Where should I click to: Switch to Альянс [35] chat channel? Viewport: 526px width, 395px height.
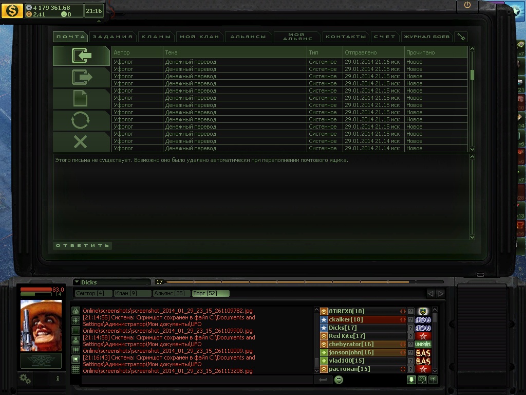click(x=172, y=293)
